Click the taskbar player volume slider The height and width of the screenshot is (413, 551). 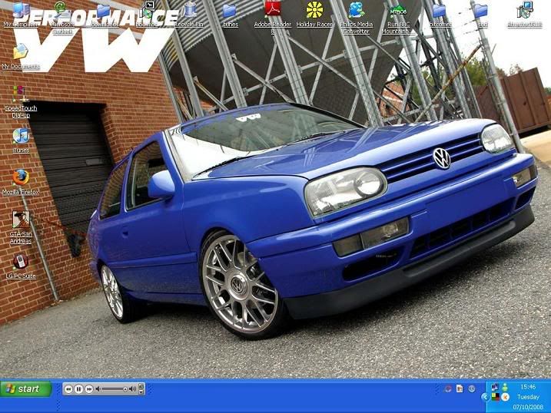(x=114, y=389)
